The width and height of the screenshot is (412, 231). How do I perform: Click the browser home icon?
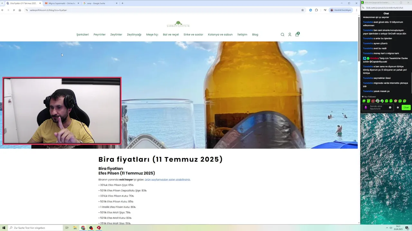(x=20, y=10)
